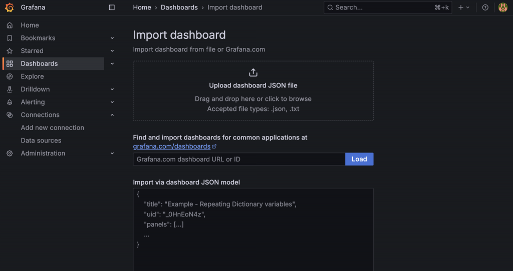
Task: Collapse the Connections section chevron
Action: point(112,115)
